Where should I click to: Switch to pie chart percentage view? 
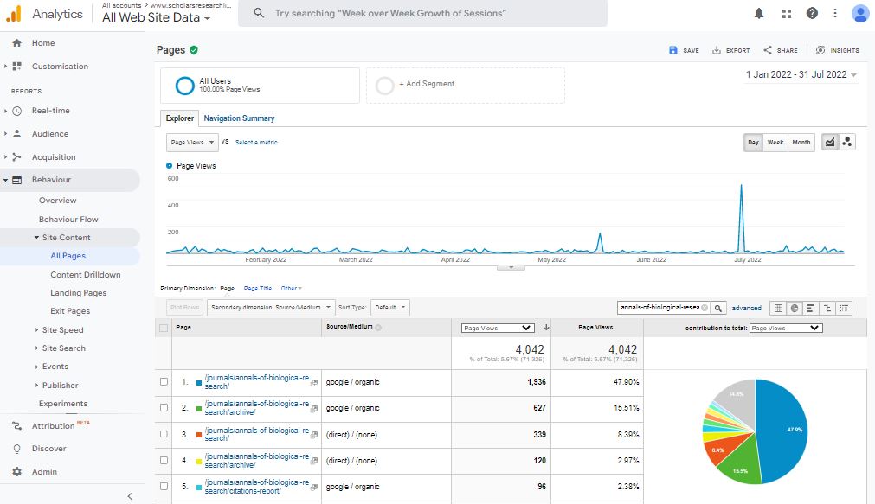click(795, 308)
